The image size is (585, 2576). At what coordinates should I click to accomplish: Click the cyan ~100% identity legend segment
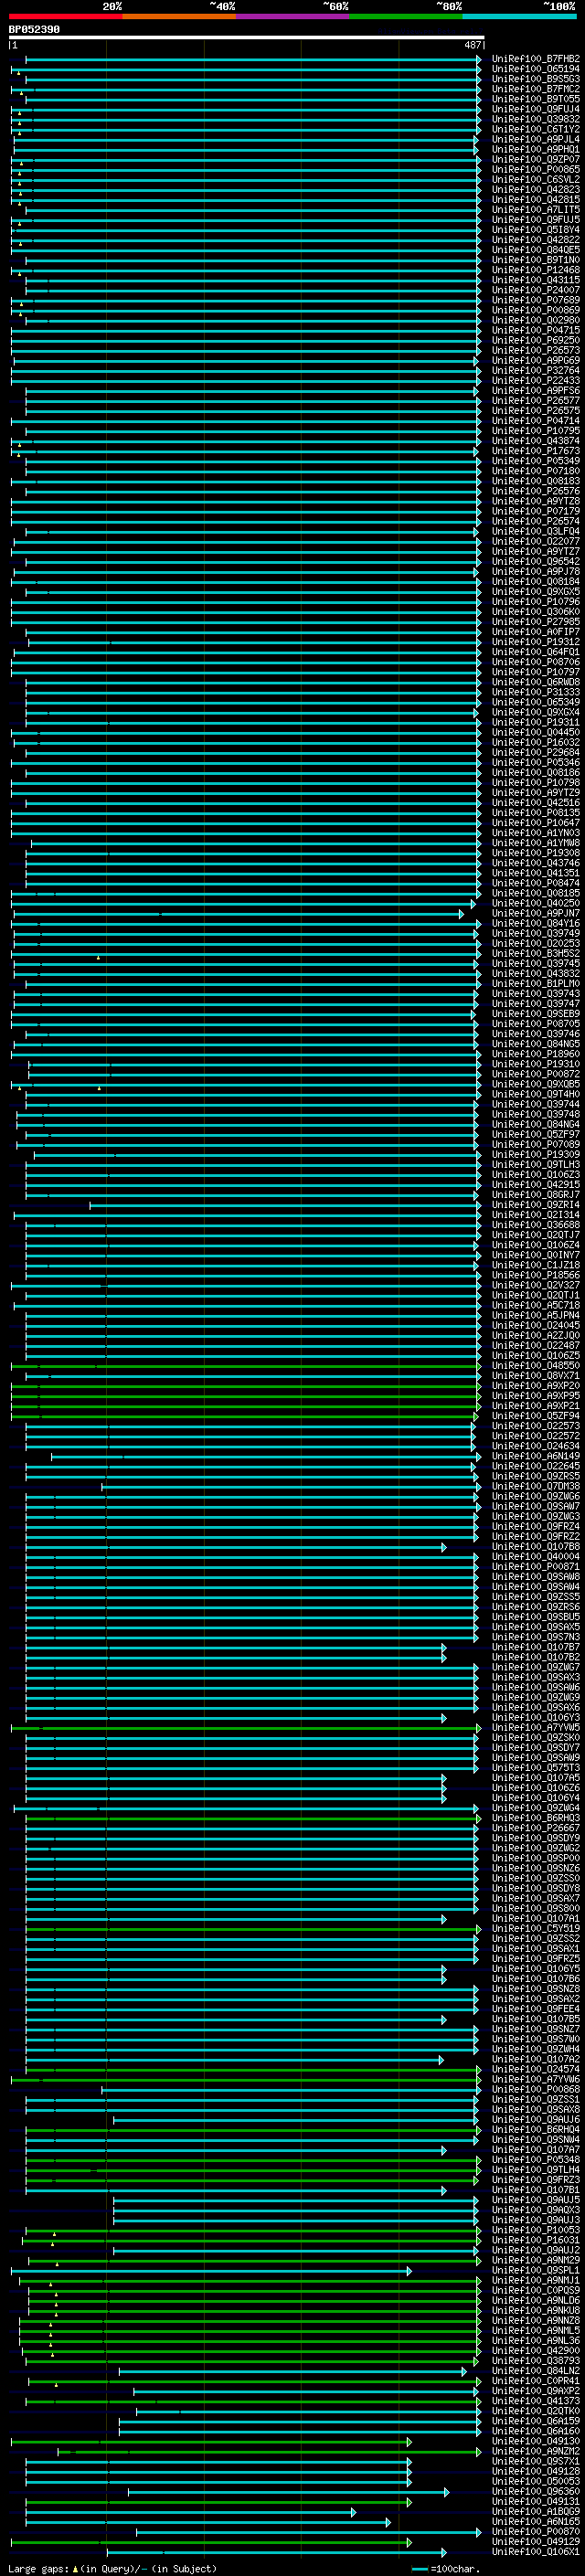[520, 16]
